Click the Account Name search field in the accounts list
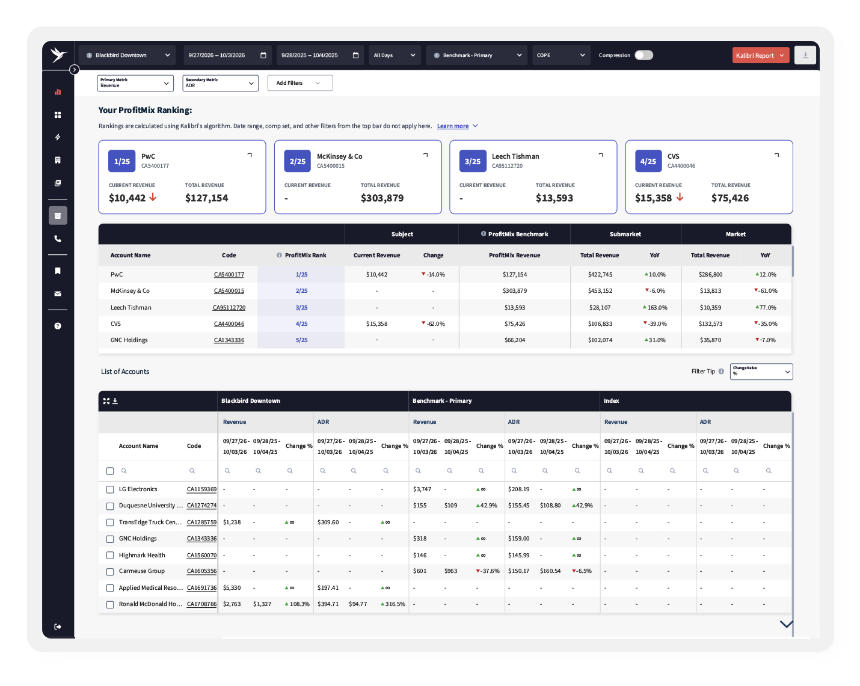Viewport: 860px width, 686px height. click(x=150, y=471)
